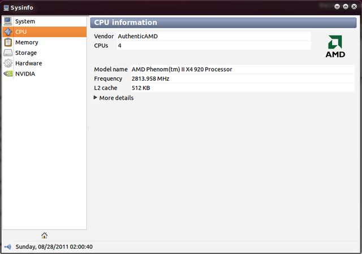
Task: Click the CPUs label
Action: click(x=101, y=46)
